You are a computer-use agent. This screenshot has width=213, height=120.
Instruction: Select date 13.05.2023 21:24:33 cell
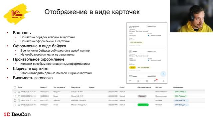point(28,92)
